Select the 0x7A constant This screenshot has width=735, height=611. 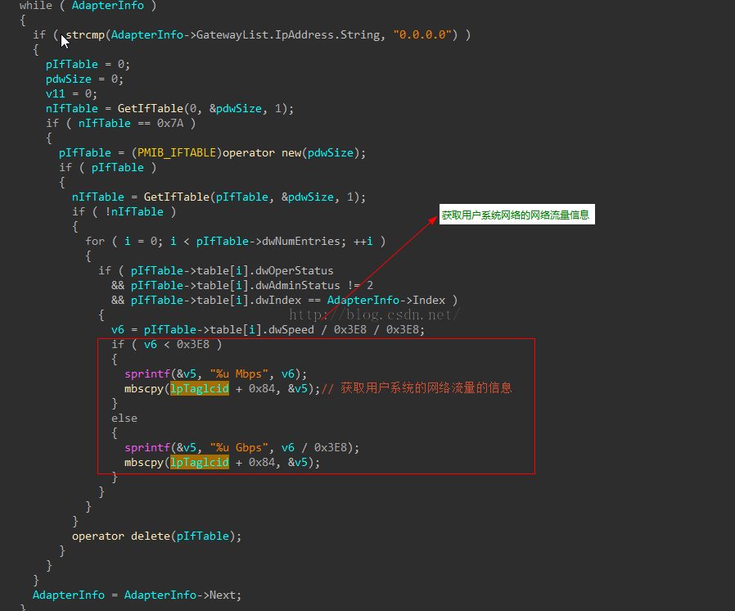coord(169,124)
